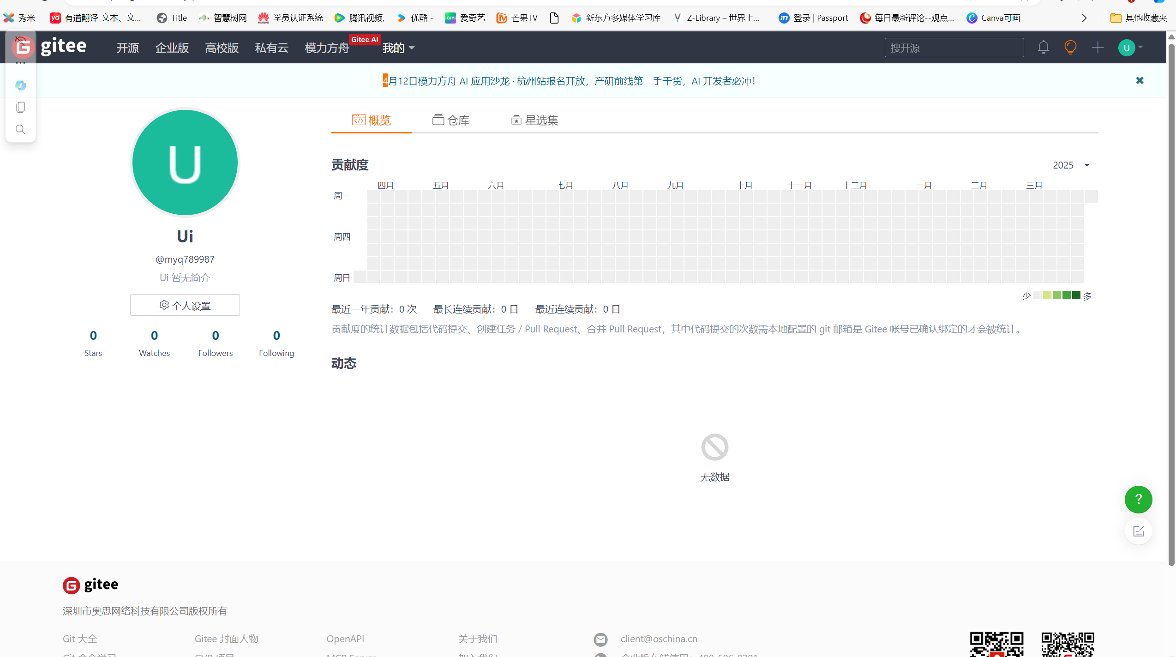Click the Gitee logo in header
This screenshot has width=1176, height=657.
63,47
